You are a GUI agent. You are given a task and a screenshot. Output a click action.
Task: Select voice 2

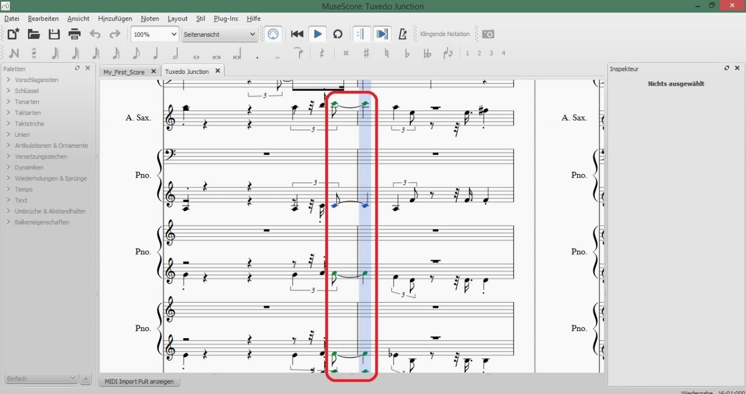pyautogui.click(x=479, y=53)
